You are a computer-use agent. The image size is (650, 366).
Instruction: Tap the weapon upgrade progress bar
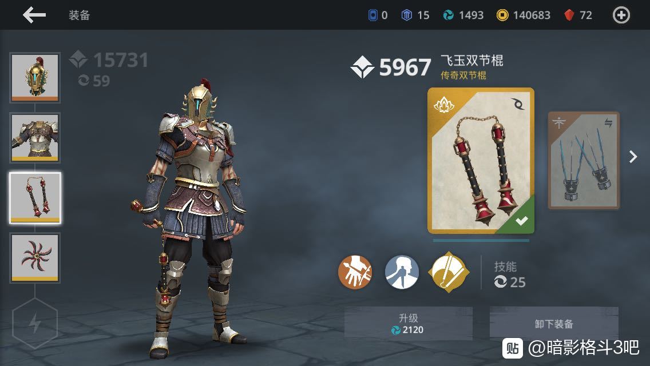pyautogui.click(x=481, y=240)
